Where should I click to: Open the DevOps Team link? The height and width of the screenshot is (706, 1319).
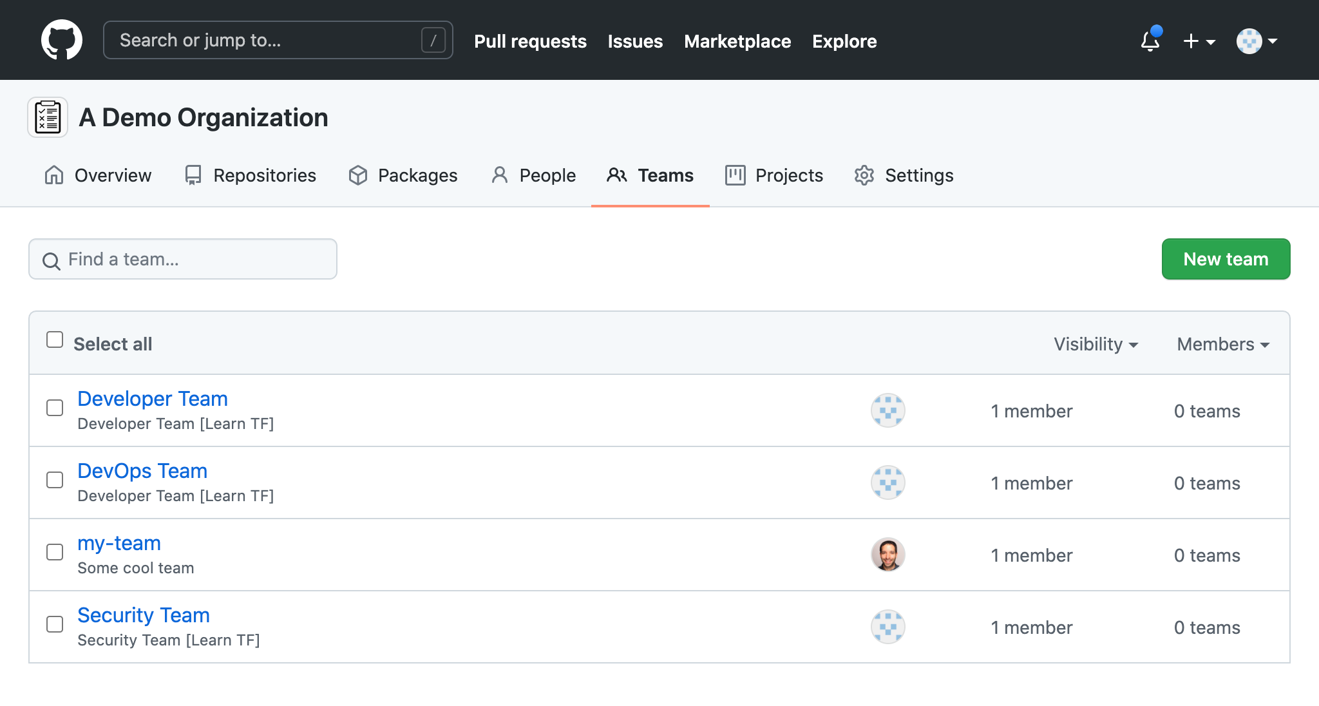[x=142, y=471]
